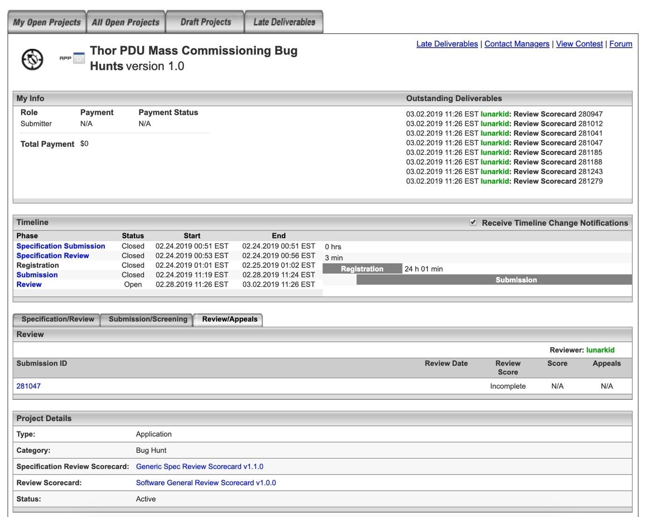Open the Submission/Screening tab
The image size is (646, 517).
[147, 319]
